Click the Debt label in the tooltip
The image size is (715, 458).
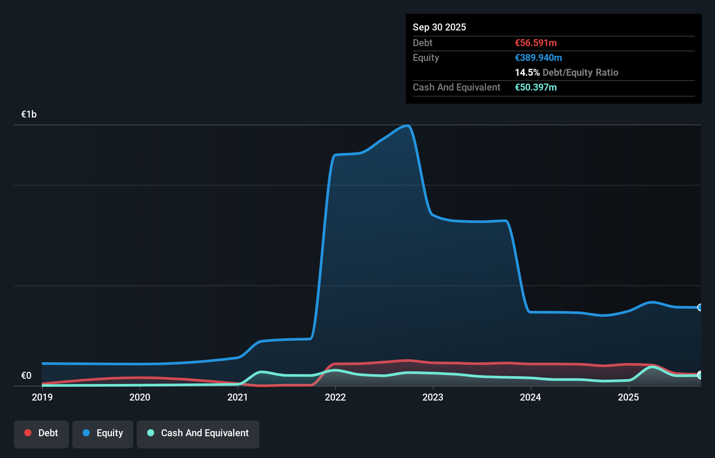point(422,43)
